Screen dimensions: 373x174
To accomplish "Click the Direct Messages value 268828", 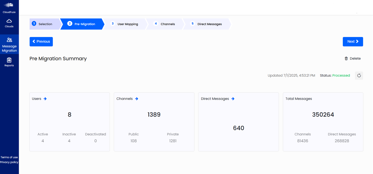I will [342, 141].
